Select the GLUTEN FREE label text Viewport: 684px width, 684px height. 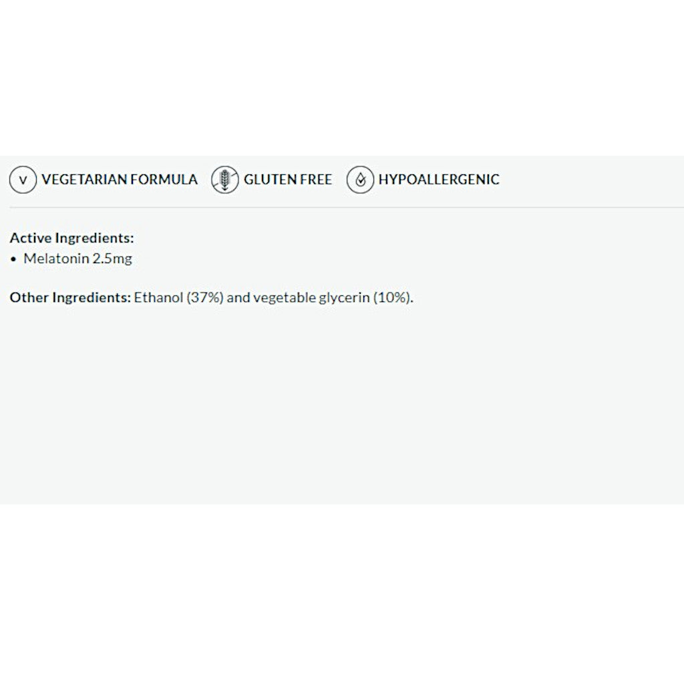(287, 180)
